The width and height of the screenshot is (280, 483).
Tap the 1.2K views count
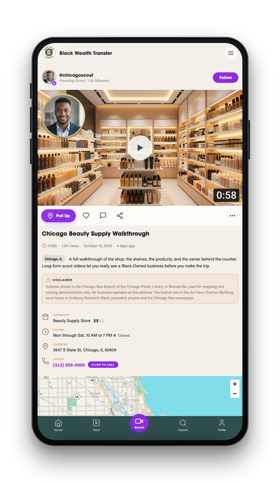70,246
